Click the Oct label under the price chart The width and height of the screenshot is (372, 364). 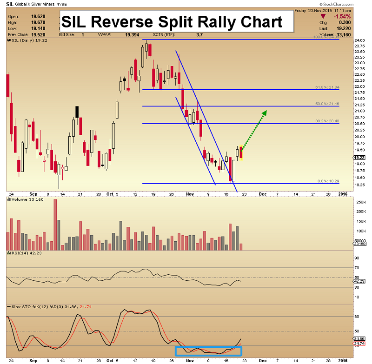[110, 194]
